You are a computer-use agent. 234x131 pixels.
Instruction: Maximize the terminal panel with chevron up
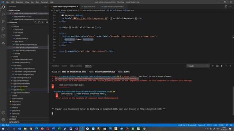[x=226, y=66]
